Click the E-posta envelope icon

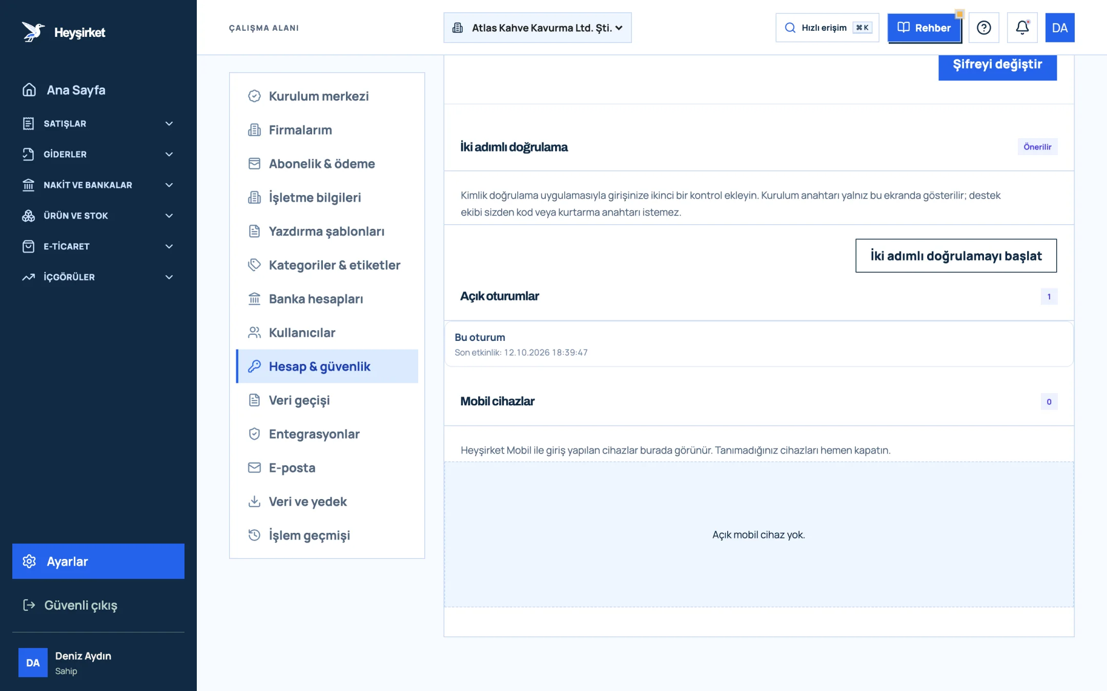[x=254, y=467]
